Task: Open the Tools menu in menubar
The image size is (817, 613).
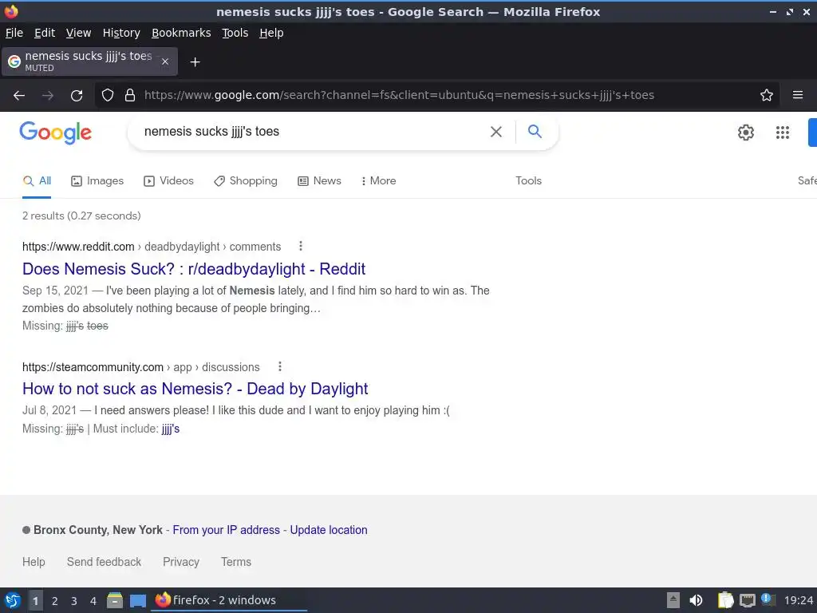Action: point(235,33)
